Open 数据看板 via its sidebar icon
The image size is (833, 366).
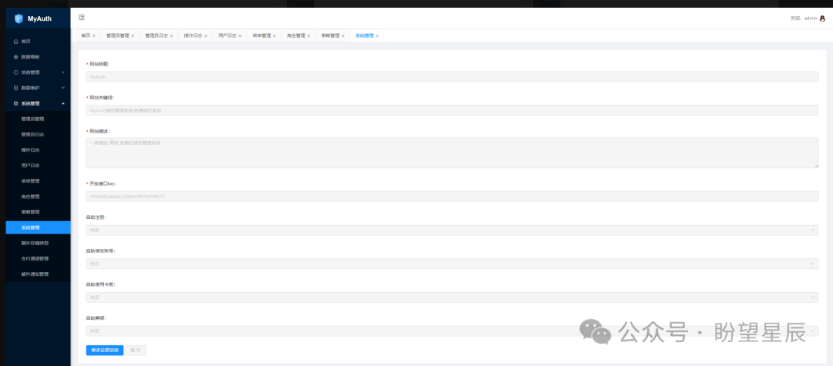point(16,57)
